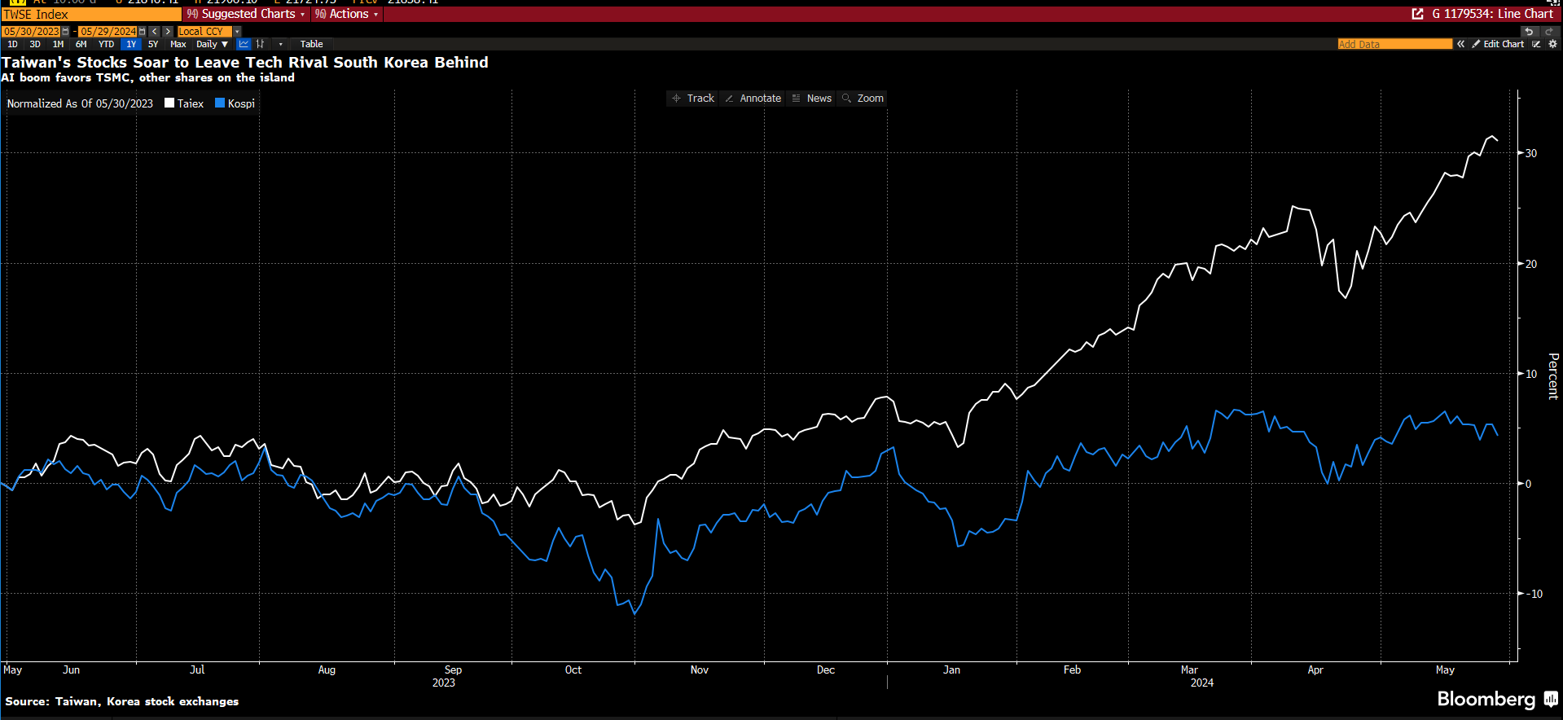Open end date calendar picker icon
This screenshot has height=720, width=1563.
(x=143, y=32)
